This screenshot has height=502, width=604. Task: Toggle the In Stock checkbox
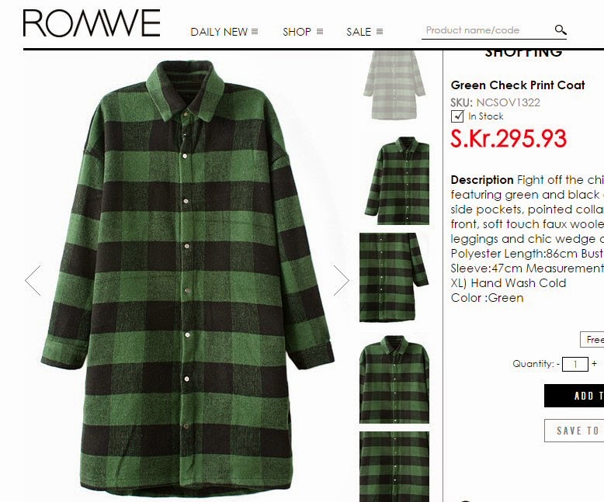click(457, 116)
